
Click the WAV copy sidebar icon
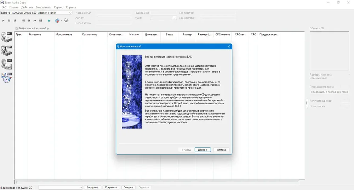point(6,37)
